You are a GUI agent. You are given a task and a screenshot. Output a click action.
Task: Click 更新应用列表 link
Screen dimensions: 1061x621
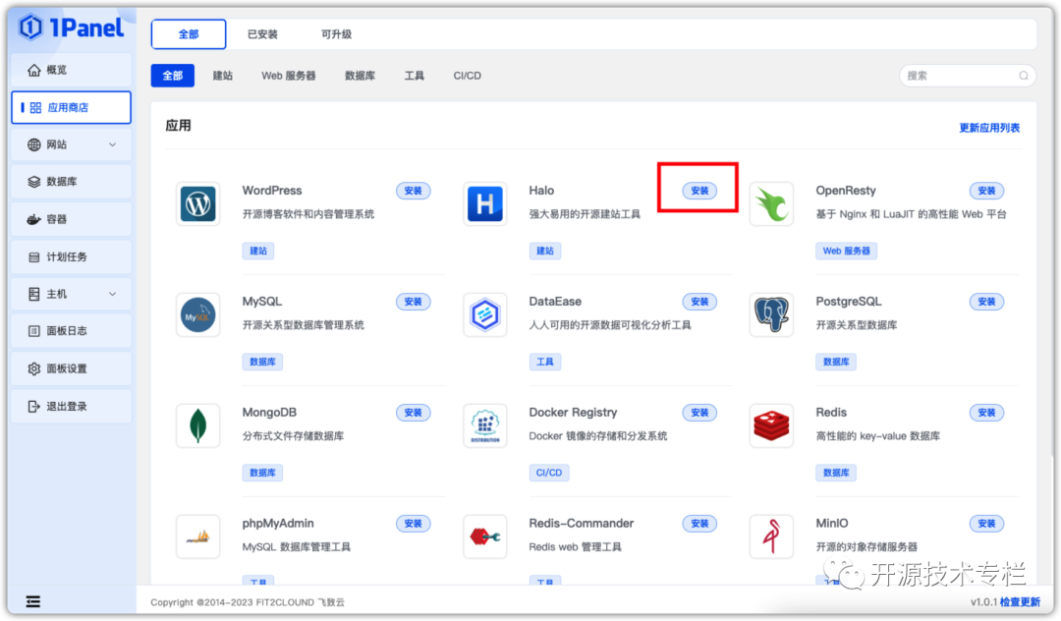(989, 128)
